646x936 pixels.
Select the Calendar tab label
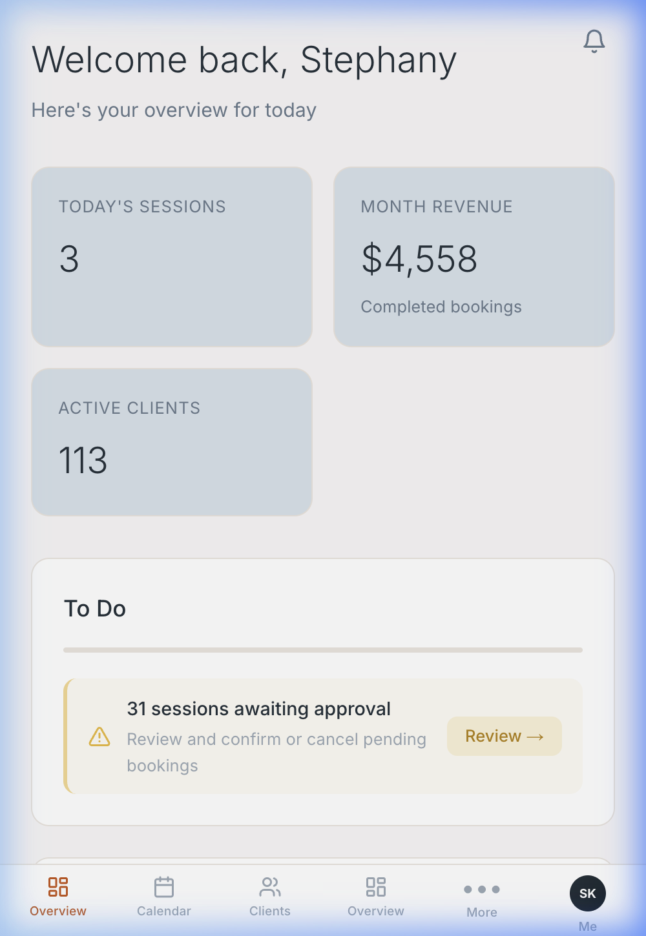164,911
